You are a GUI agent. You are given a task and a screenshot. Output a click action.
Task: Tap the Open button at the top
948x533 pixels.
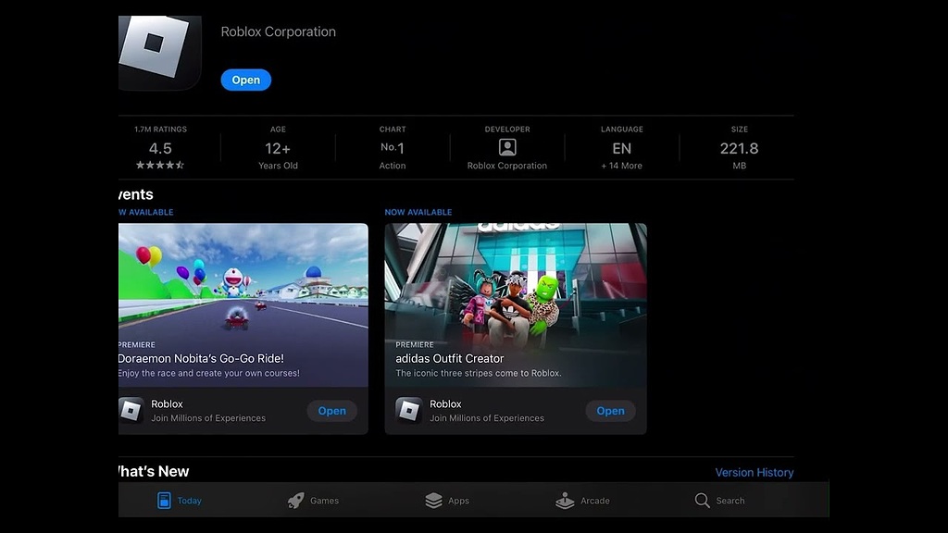click(x=245, y=80)
